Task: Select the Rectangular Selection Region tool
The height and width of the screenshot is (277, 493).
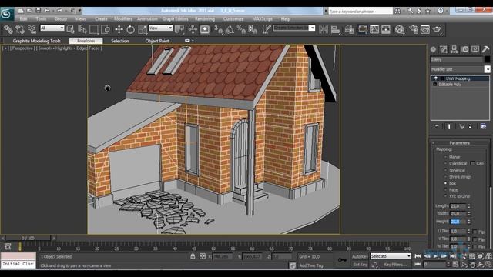Action: coord(94,29)
